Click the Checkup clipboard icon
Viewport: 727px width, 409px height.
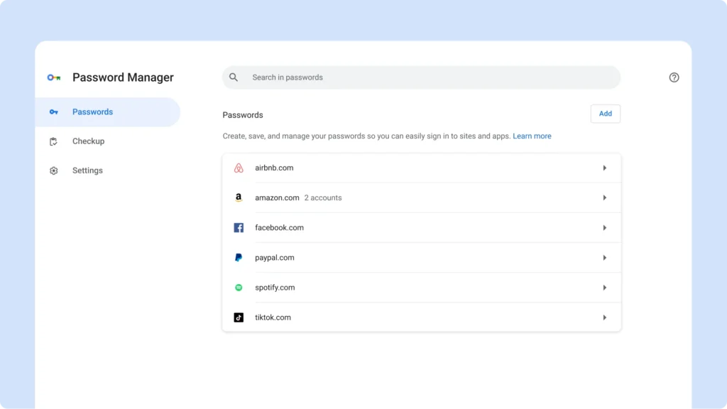[x=54, y=141]
